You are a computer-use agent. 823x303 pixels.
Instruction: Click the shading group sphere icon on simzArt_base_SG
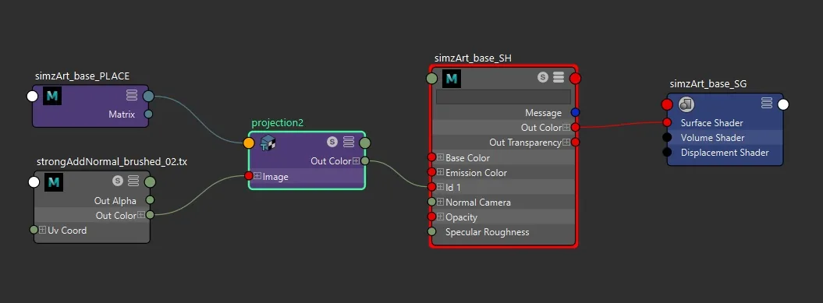[686, 104]
